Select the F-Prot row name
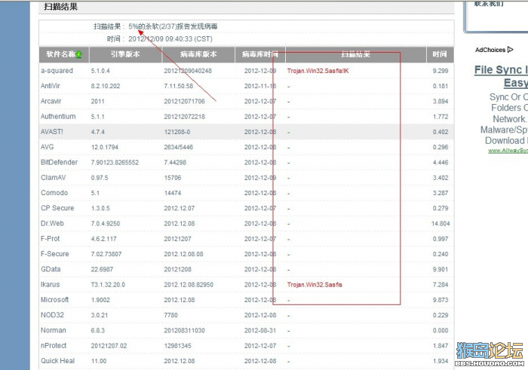 (51, 238)
